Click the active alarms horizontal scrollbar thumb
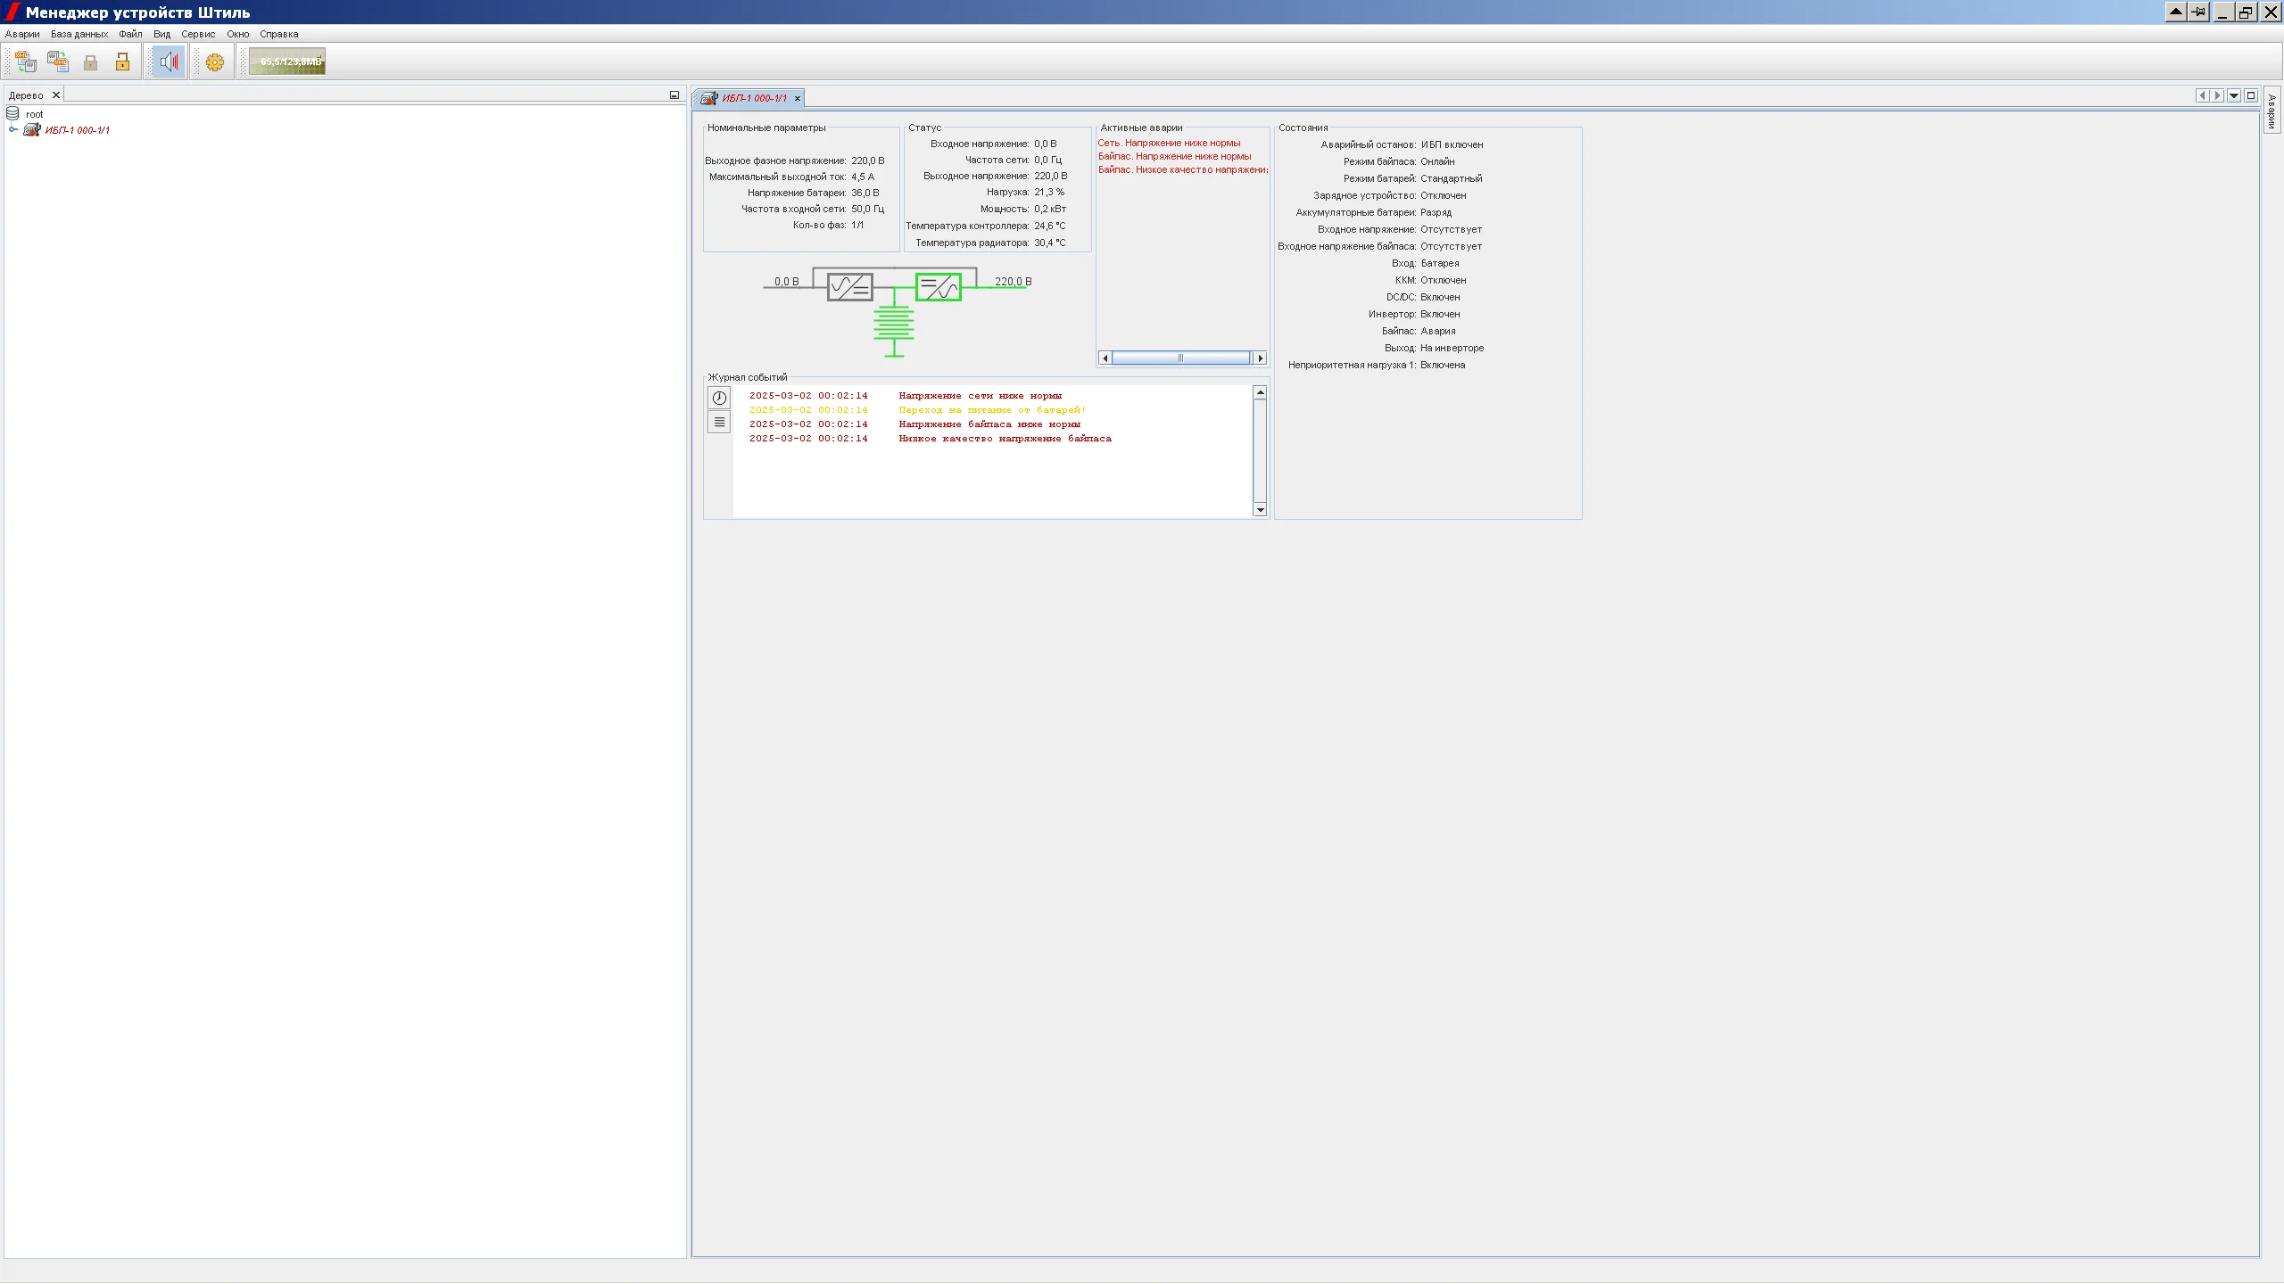 (x=1181, y=358)
